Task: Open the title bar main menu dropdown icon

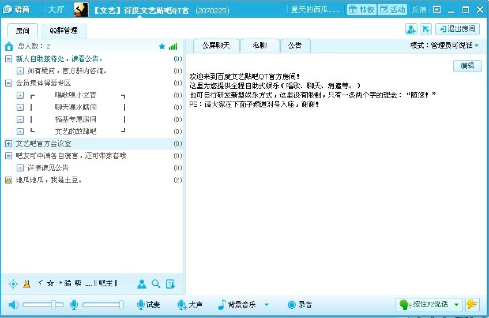Action: [x=437, y=10]
